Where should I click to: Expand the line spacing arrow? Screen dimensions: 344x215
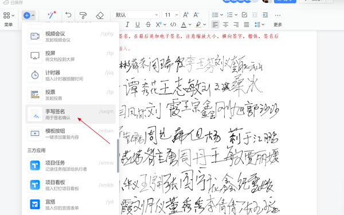pyautogui.click(x=263, y=25)
